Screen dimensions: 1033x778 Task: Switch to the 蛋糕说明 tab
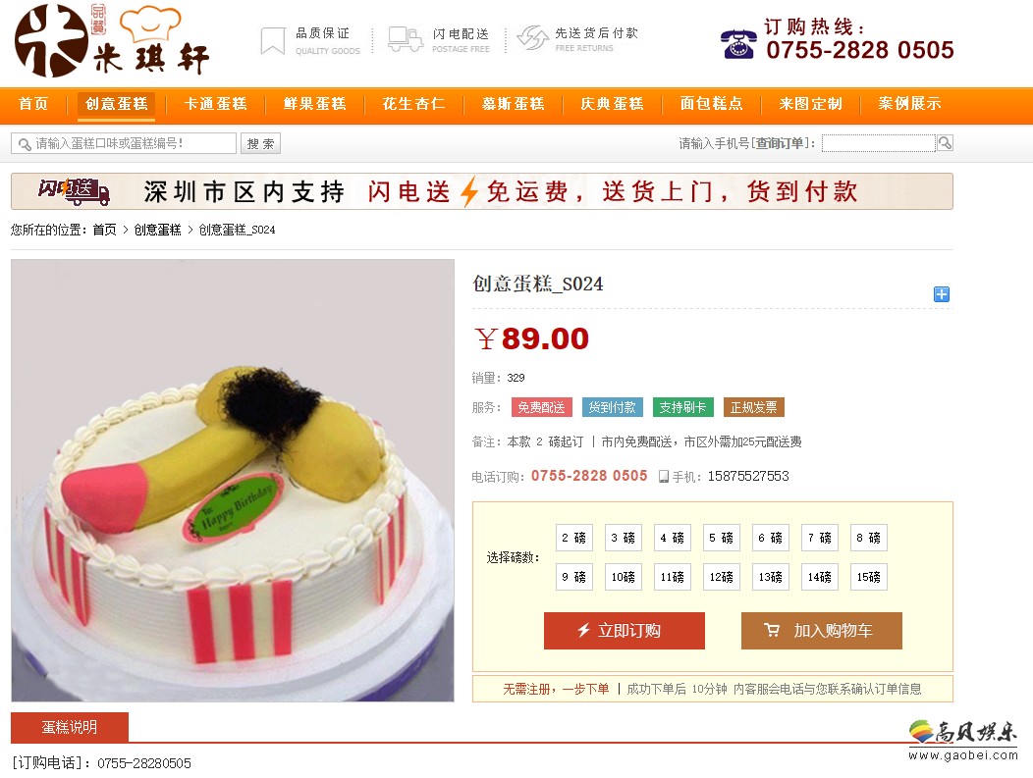70,727
